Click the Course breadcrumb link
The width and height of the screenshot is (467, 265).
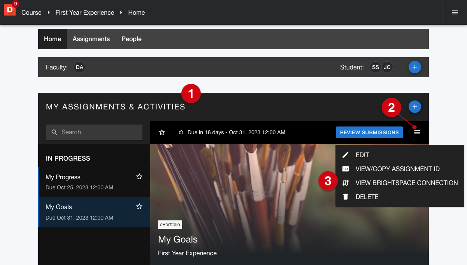pyautogui.click(x=32, y=12)
